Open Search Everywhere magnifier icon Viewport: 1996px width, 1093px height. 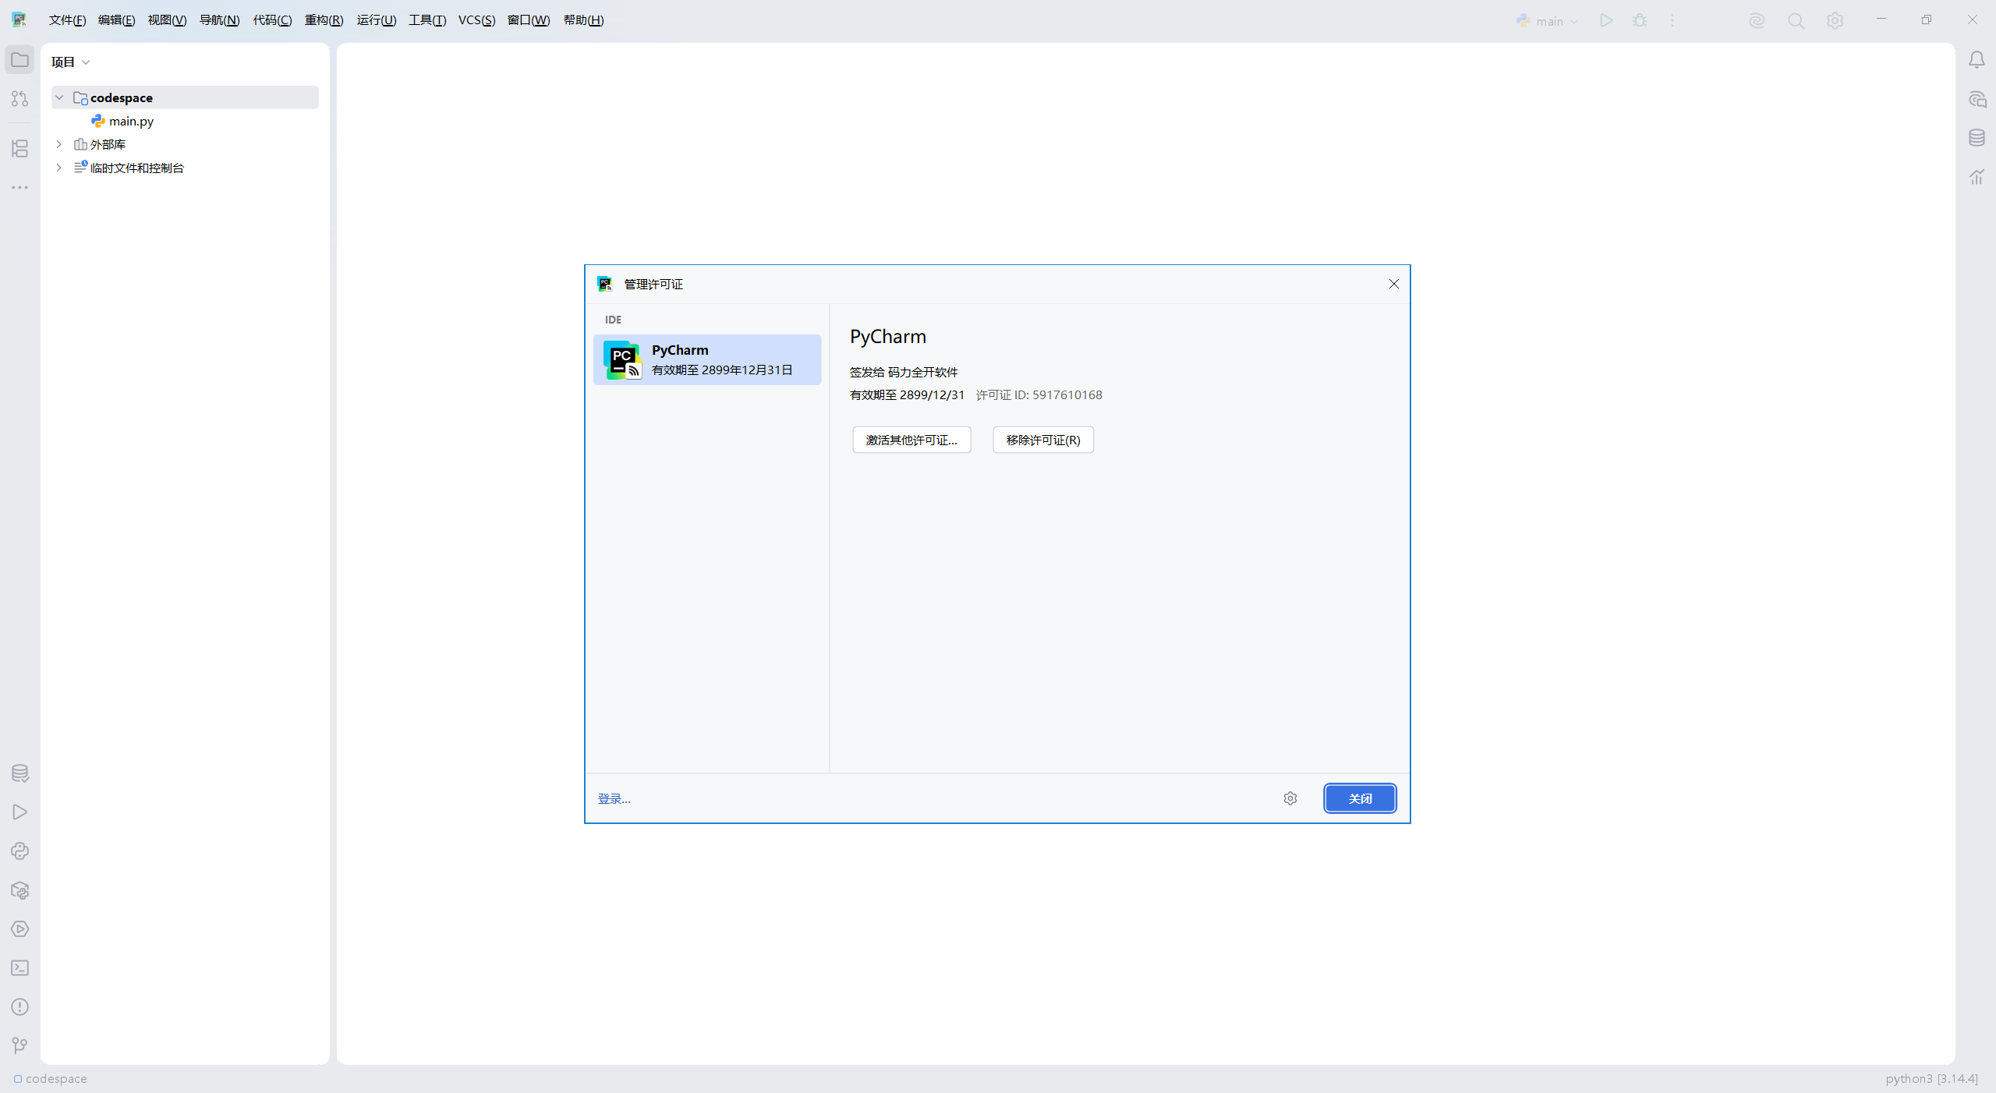[x=1796, y=21]
